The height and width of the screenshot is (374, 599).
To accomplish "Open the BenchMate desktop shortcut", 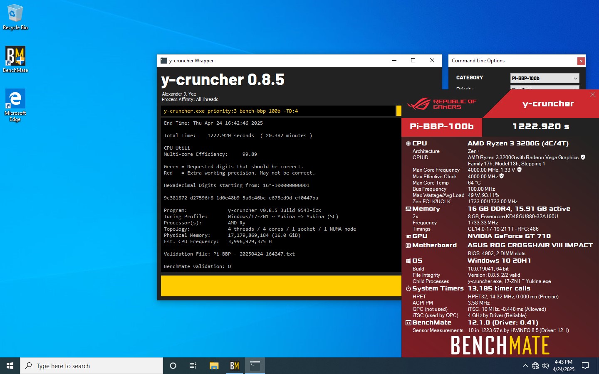I will coord(15,59).
